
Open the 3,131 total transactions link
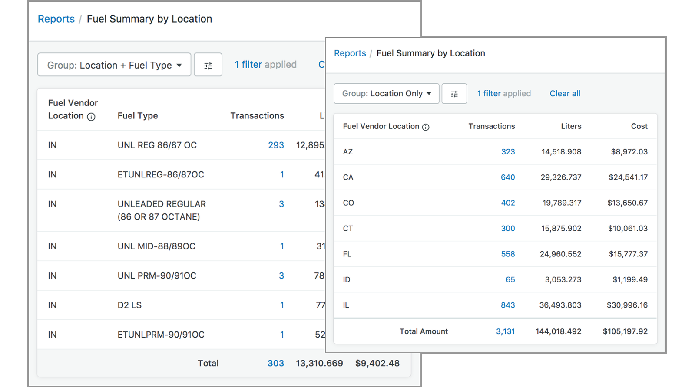(x=506, y=331)
